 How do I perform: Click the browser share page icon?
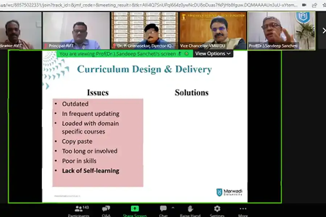314,5
